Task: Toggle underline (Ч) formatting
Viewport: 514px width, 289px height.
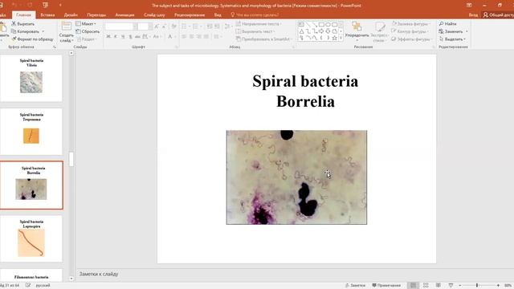Action: (x=123, y=36)
